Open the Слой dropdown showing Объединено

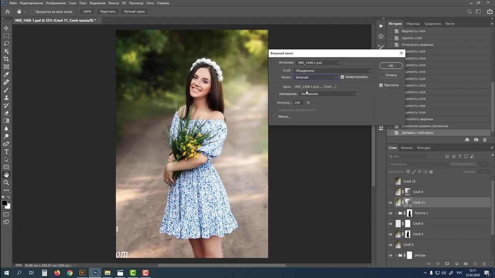[x=333, y=71]
